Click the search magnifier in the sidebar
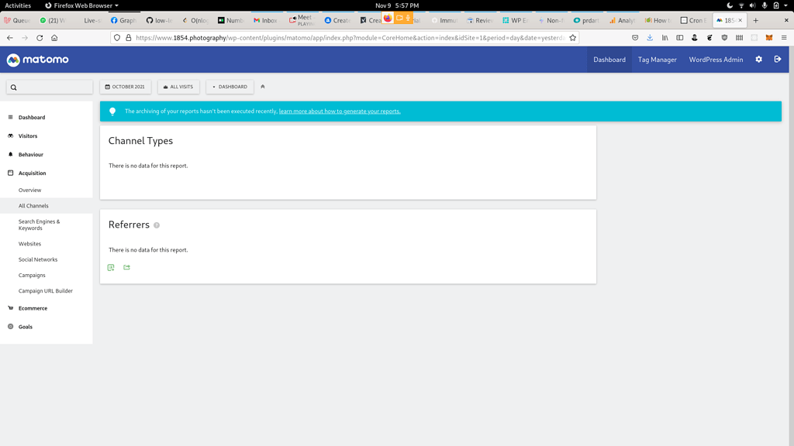This screenshot has width=794, height=446. 13,87
